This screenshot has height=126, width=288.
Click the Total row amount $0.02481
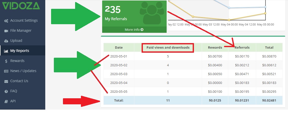(x=269, y=100)
